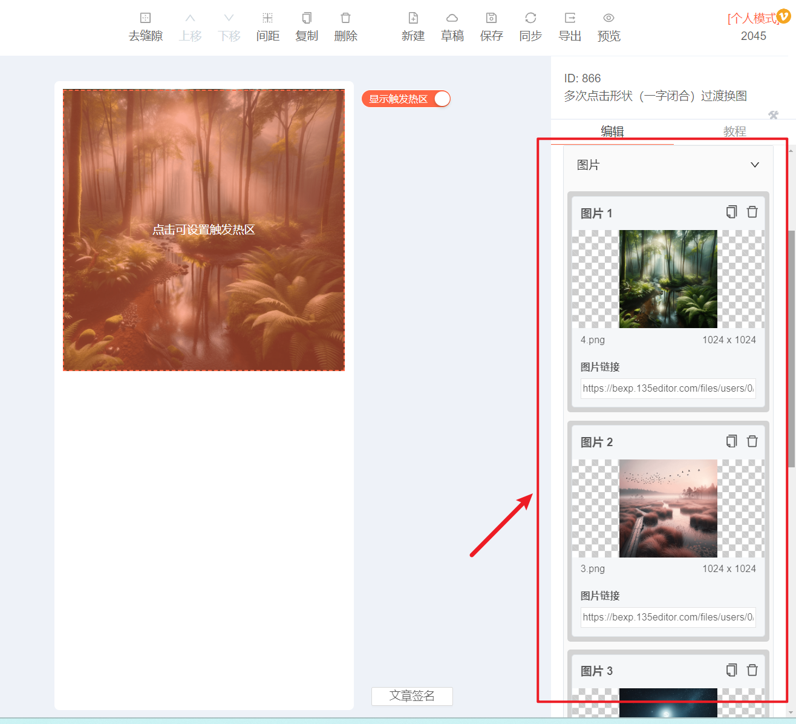796x724 pixels.
Task: Click the 删除 delete toolbar icon
Action: click(345, 18)
